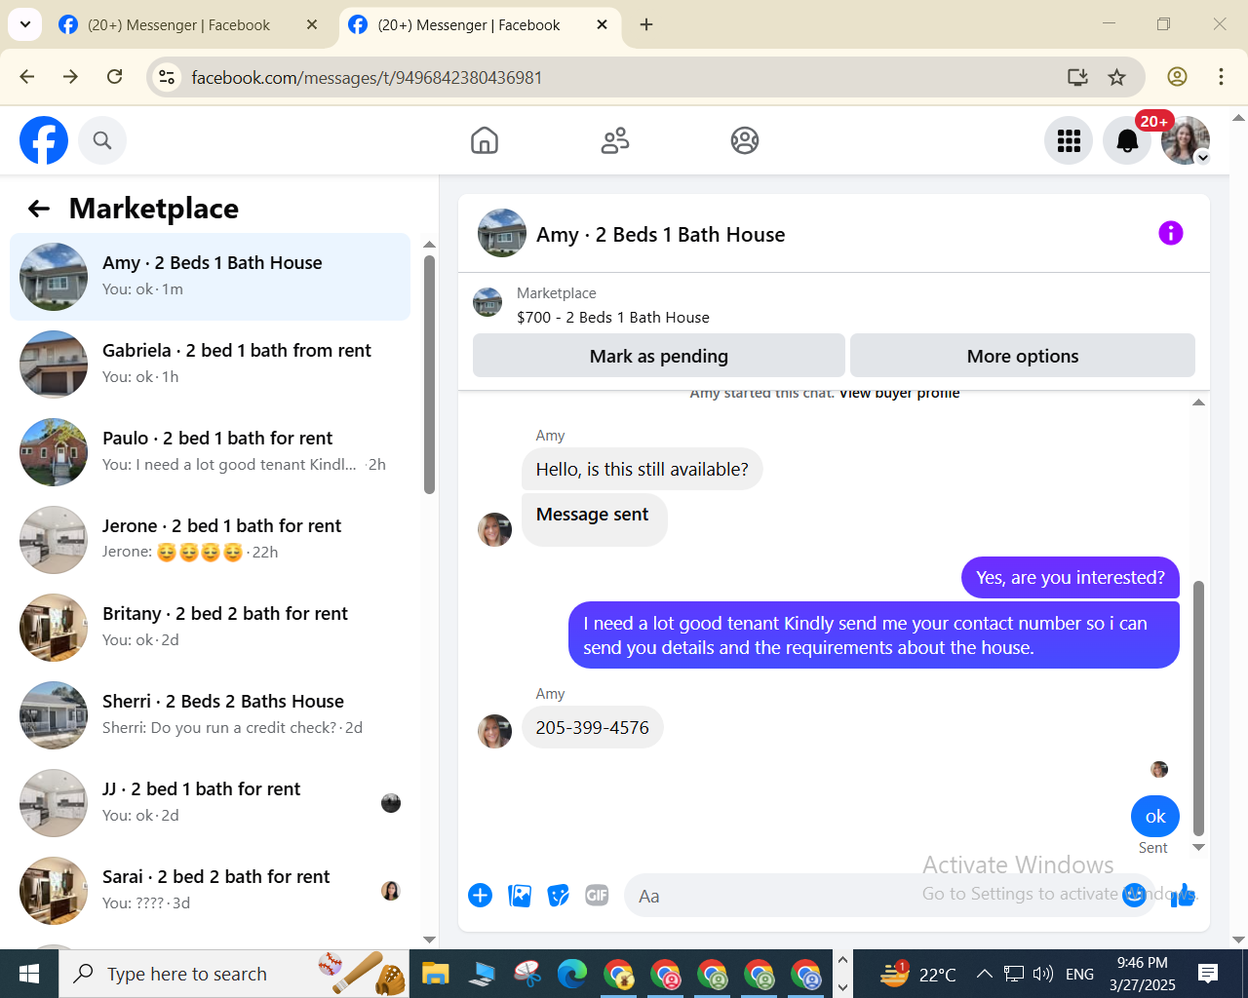Screen dimensions: 1248x998
Task: Open the Groups icon in top navigation
Action: coord(745,140)
